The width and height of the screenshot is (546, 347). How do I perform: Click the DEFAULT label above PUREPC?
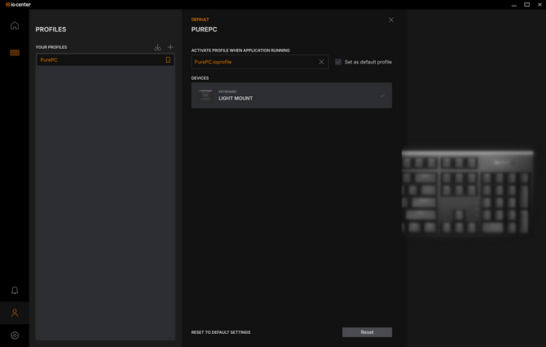point(200,20)
